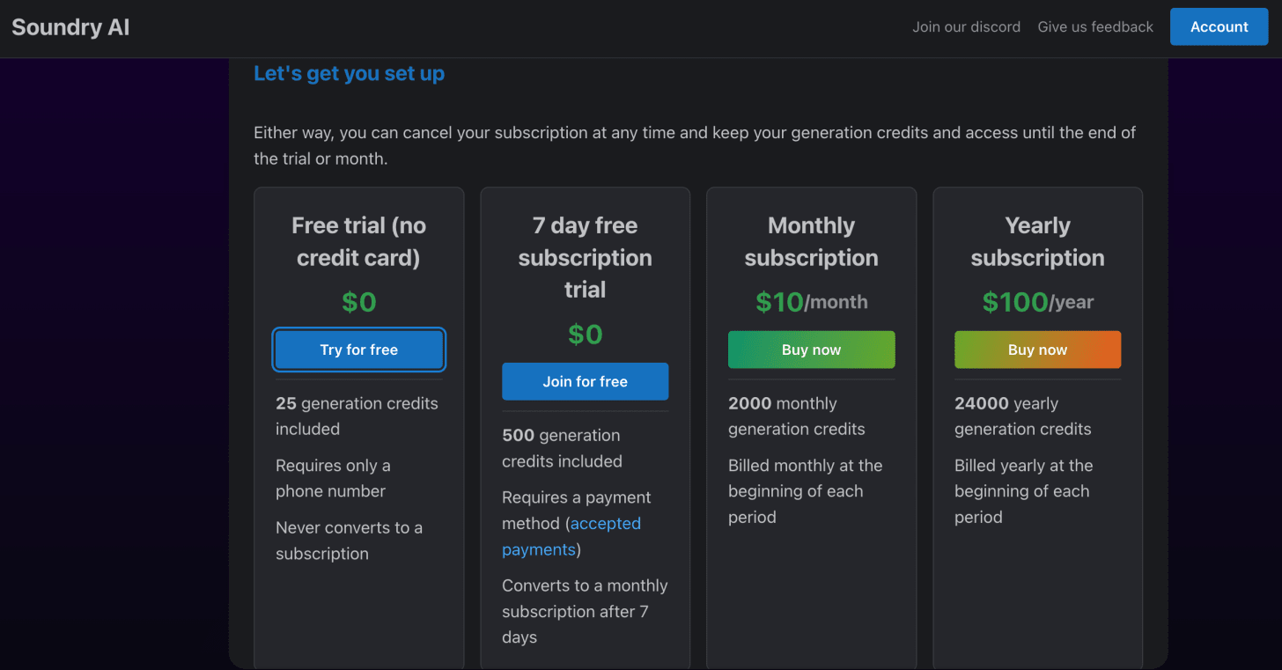
Task: Select the 7 day free subscription trial title
Action: point(586,258)
